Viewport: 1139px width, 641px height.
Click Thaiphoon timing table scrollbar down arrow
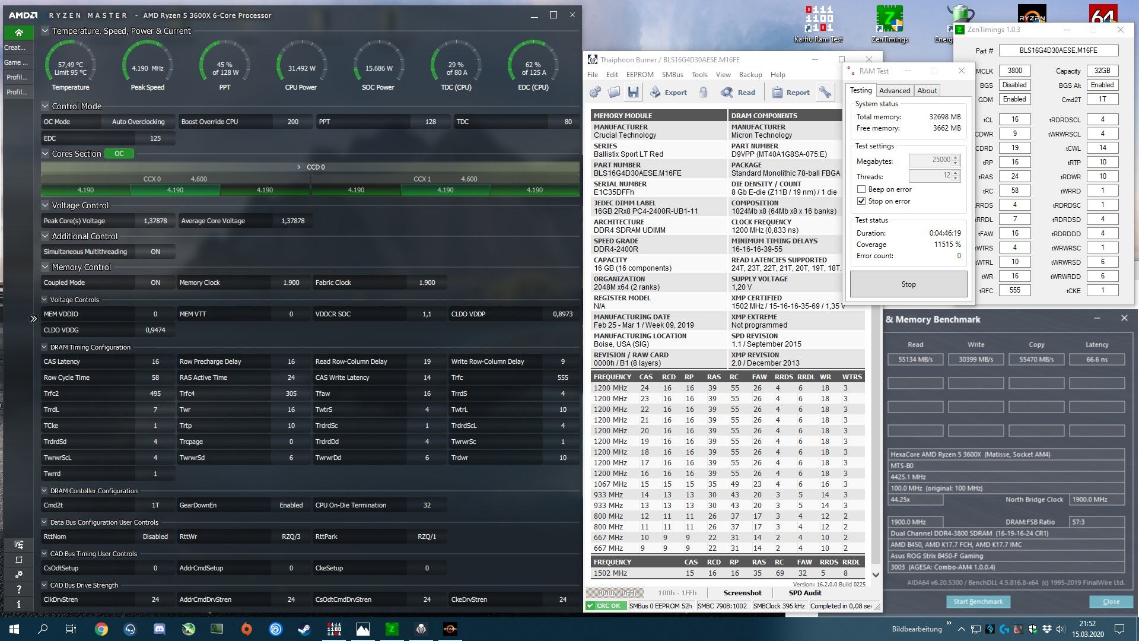click(876, 575)
